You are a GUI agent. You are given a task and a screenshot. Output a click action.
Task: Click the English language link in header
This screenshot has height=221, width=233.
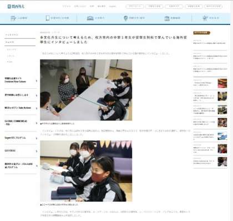pos(112,7)
